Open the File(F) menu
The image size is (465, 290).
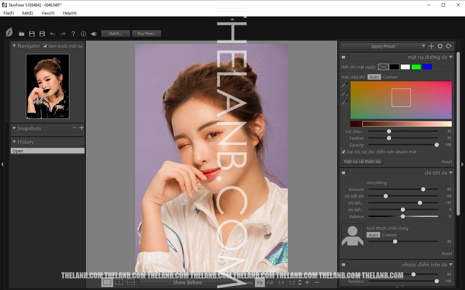click(9, 13)
